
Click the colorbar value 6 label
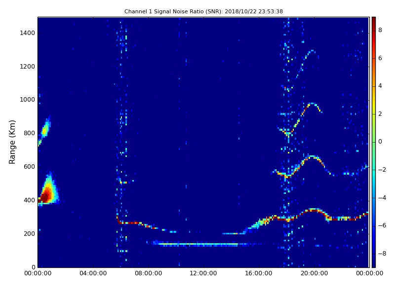(380, 58)
